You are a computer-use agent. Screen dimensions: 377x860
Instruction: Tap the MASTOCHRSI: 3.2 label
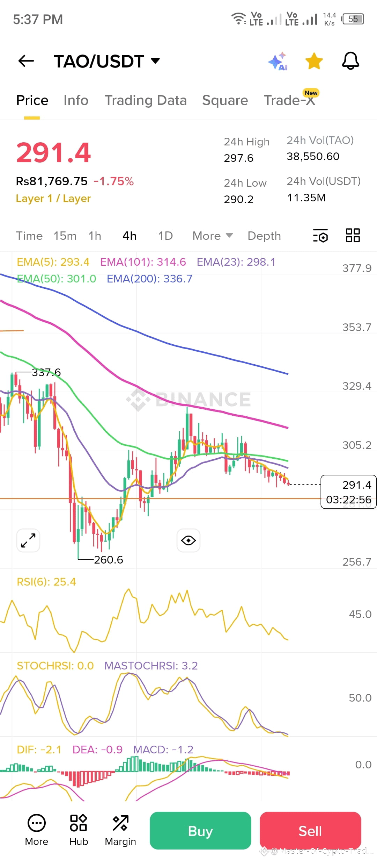click(x=151, y=666)
